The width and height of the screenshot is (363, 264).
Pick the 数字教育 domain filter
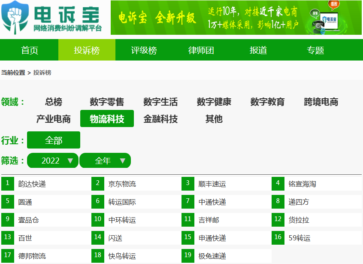pos(267,102)
